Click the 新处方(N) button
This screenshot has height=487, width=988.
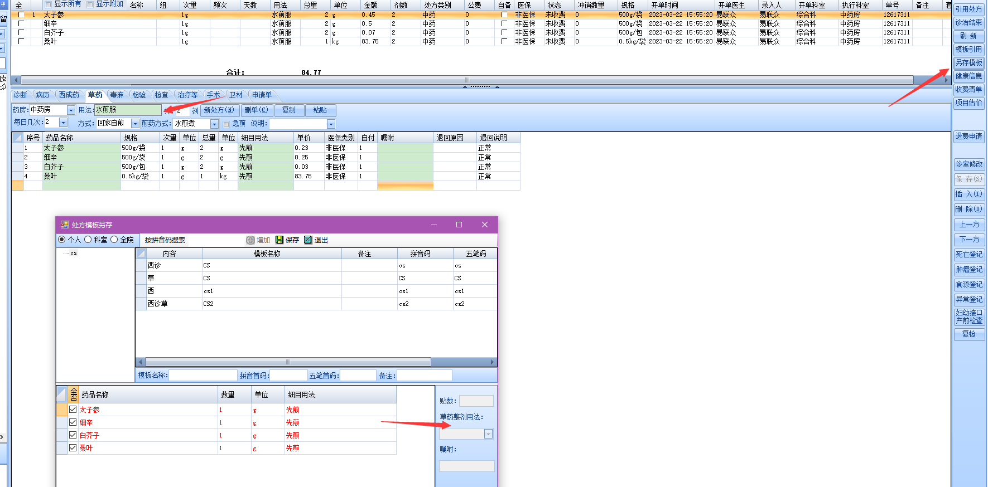219,110
